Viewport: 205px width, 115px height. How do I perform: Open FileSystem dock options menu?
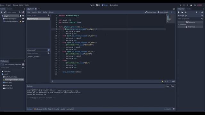[24, 61]
